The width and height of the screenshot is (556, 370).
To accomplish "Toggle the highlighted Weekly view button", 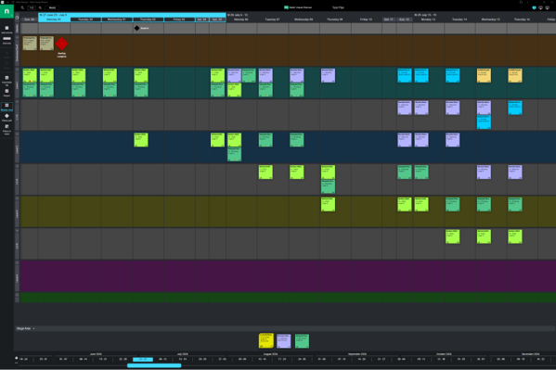I will [x=6, y=107].
